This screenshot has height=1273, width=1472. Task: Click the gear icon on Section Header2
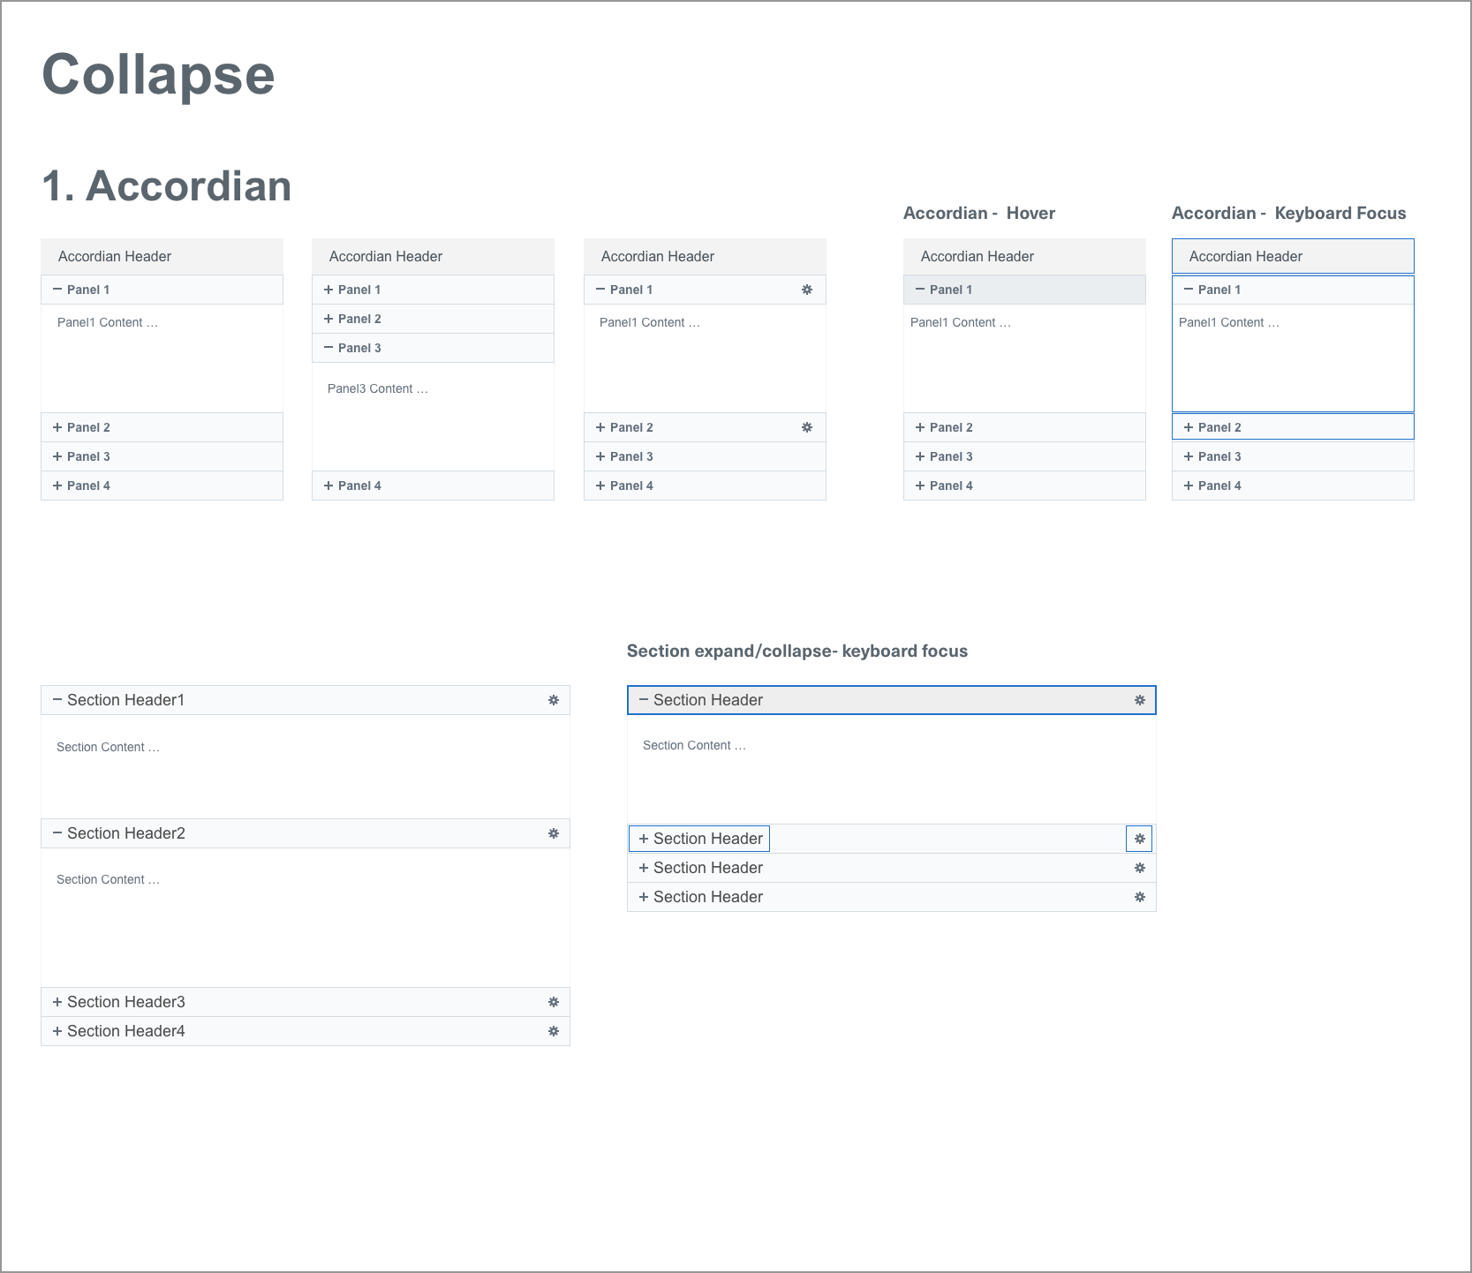554,833
